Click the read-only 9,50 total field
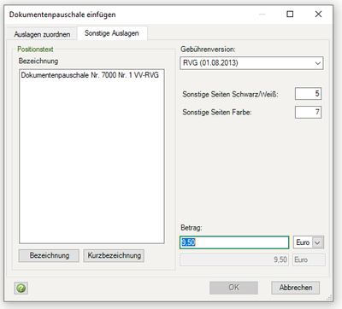 coord(234,259)
